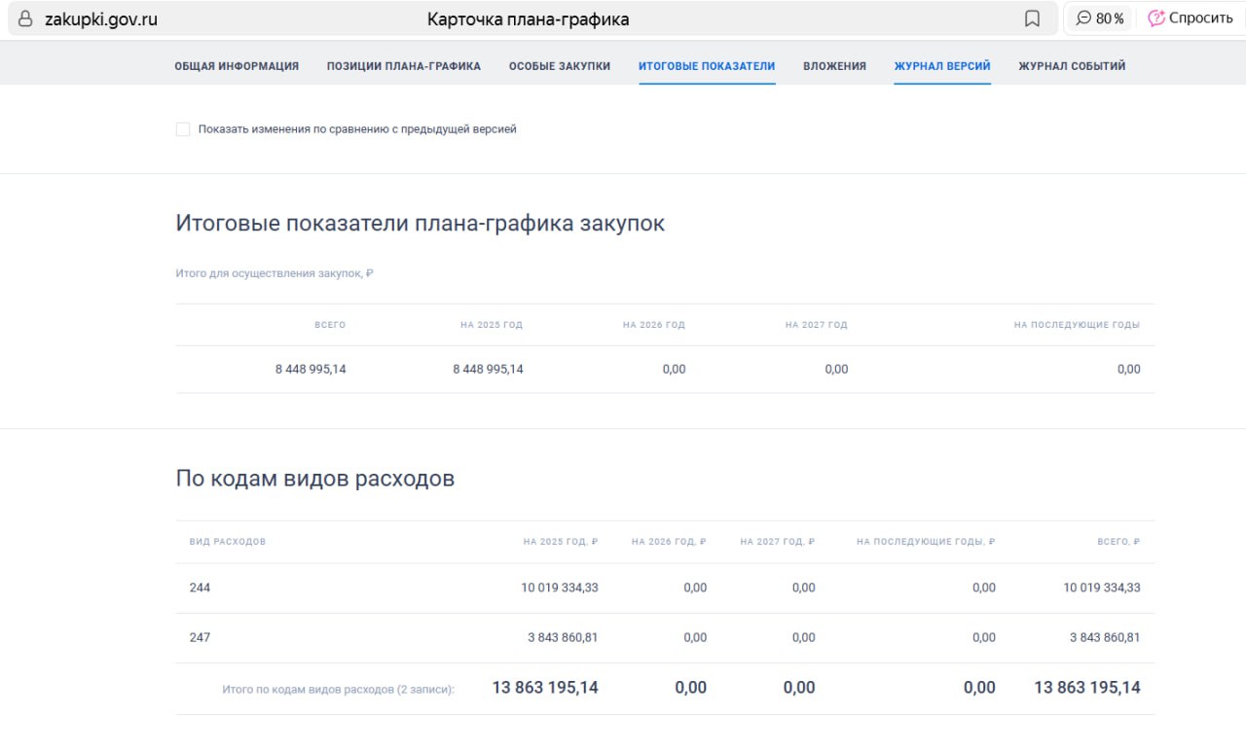Click the На 2025 год, ₽ column header
This screenshot has height=750, width=1246.
(560, 542)
